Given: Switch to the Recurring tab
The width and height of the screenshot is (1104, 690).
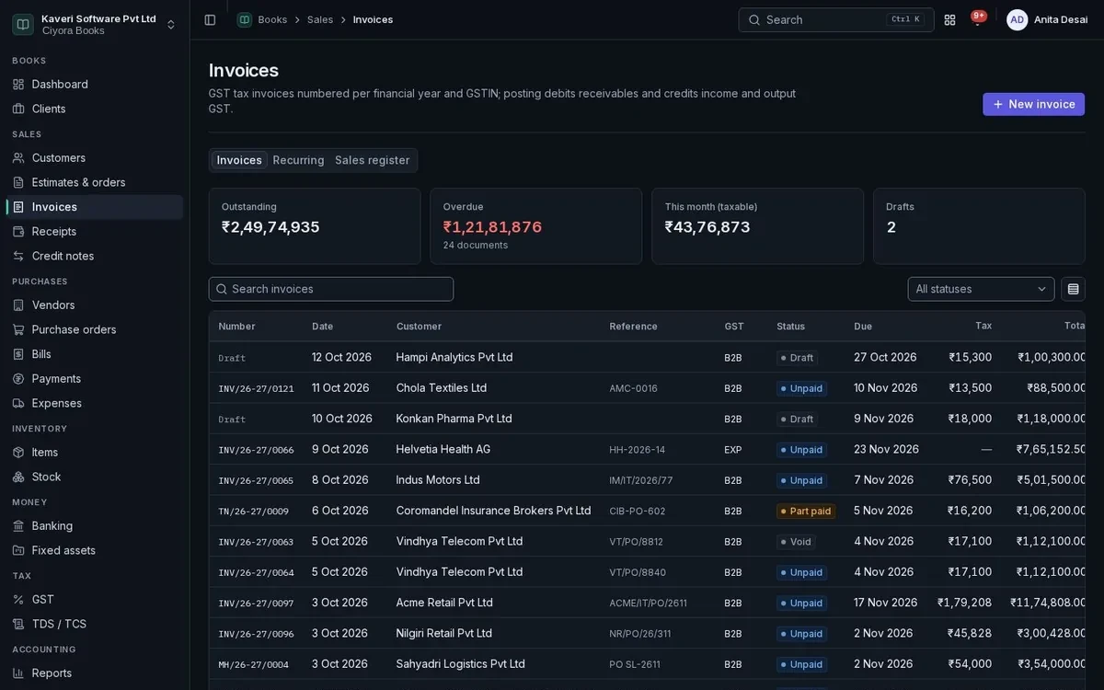Looking at the screenshot, I should (x=298, y=160).
